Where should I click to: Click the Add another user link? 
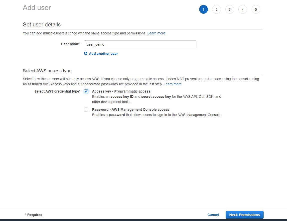click(x=103, y=53)
